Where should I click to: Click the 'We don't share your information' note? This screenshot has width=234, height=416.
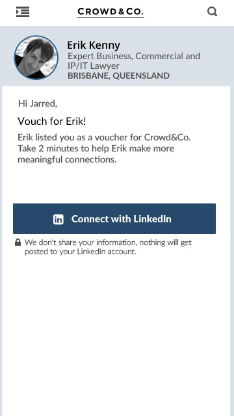[108, 242]
